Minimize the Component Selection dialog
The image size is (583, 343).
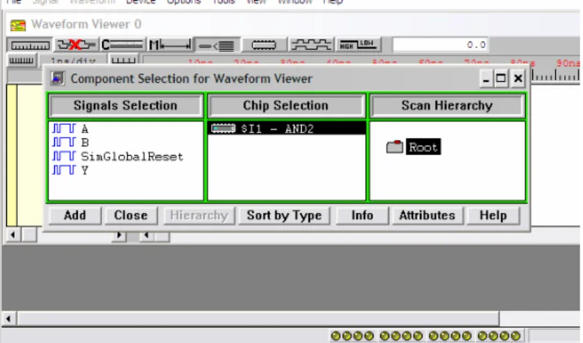486,79
